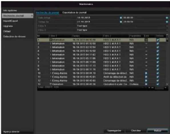Open details icon for log row 5
This screenshot has height=134, width=170.
(158, 55)
